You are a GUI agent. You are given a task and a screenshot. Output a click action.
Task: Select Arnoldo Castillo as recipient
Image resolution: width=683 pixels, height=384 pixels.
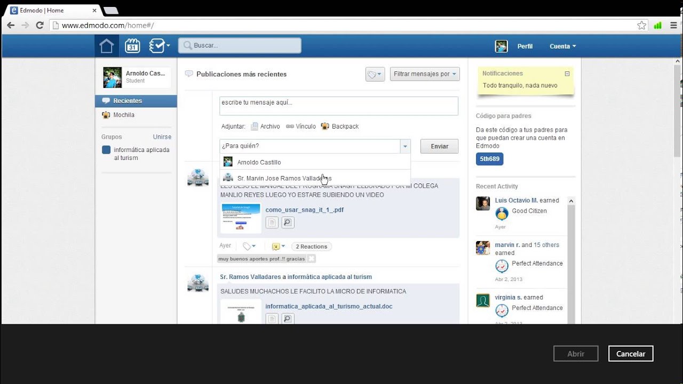click(315, 162)
